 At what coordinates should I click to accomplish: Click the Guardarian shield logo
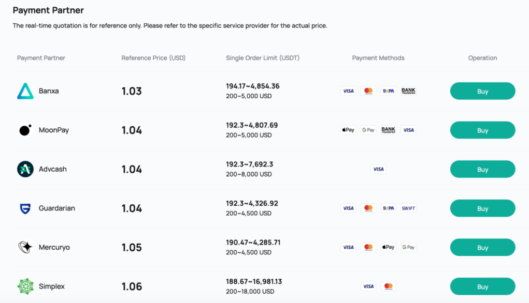pyautogui.click(x=25, y=208)
